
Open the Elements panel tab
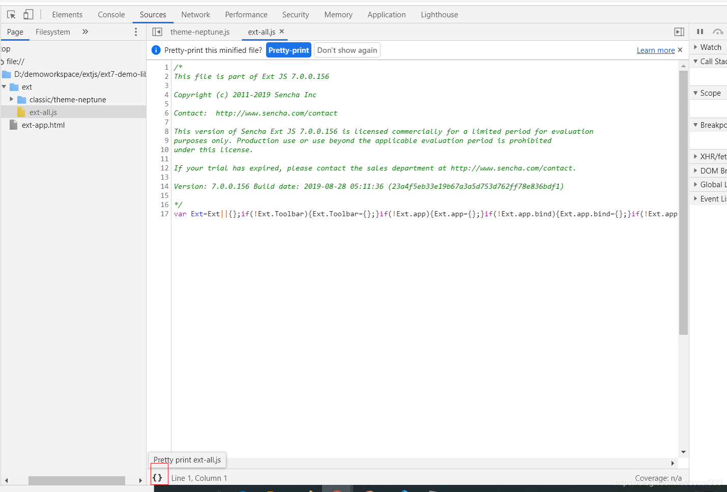67,15
